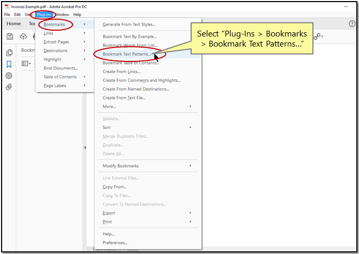The height and width of the screenshot is (254, 359).
Task: Expand the Destinations submenu
Action: (65, 51)
